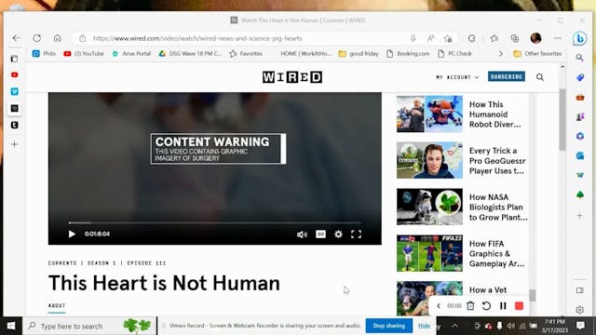This screenshot has width=596, height=335.
Task: Open video player settings gear
Action: [338, 234]
